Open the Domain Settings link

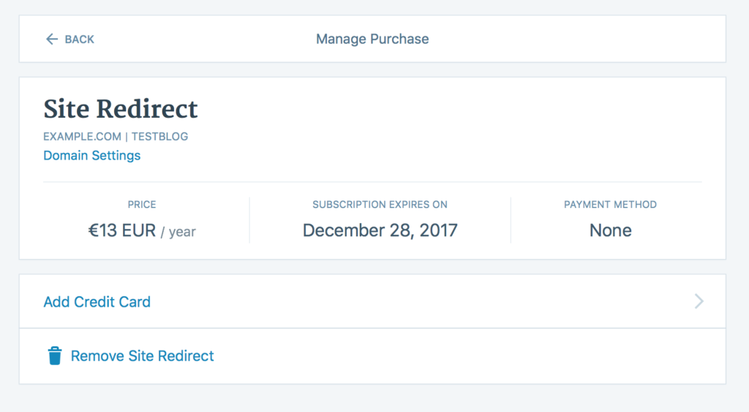[92, 155]
